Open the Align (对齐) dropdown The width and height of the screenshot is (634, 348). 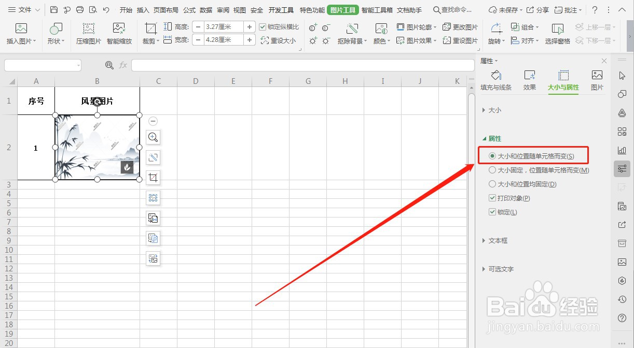pos(525,40)
